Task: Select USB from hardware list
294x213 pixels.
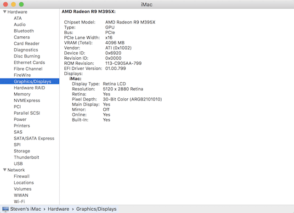Action: click(18, 163)
